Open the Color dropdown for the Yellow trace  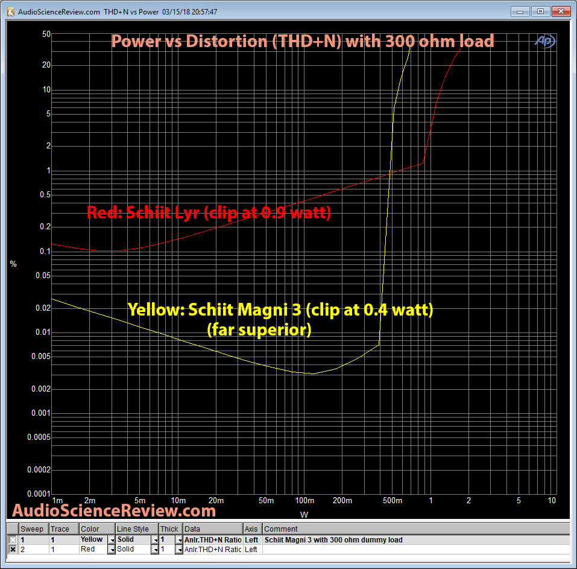pyautogui.click(x=111, y=540)
